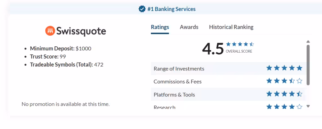Image resolution: width=322 pixels, height=129 pixels.
Task: Click the overall score star rating
Action: pyautogui.click(x=240, y=44)
